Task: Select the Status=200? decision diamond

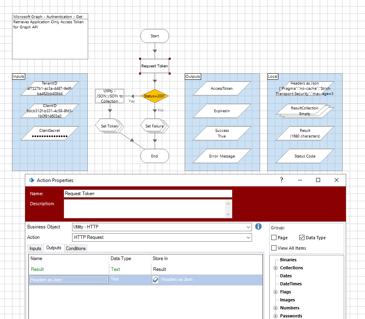Action: click(154, 96)
